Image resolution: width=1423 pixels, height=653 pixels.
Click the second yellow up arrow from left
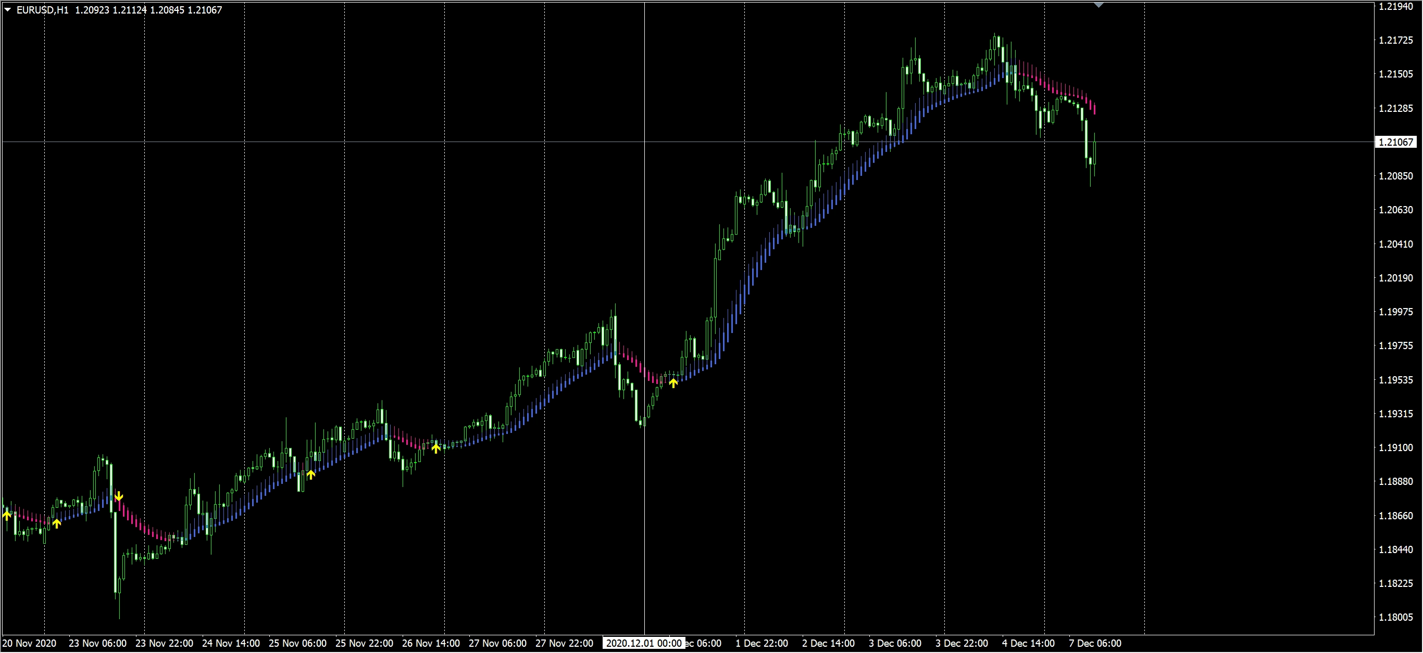(56, 523)
